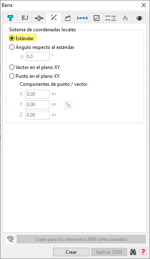Click the α angle input field

pos(37,57)
